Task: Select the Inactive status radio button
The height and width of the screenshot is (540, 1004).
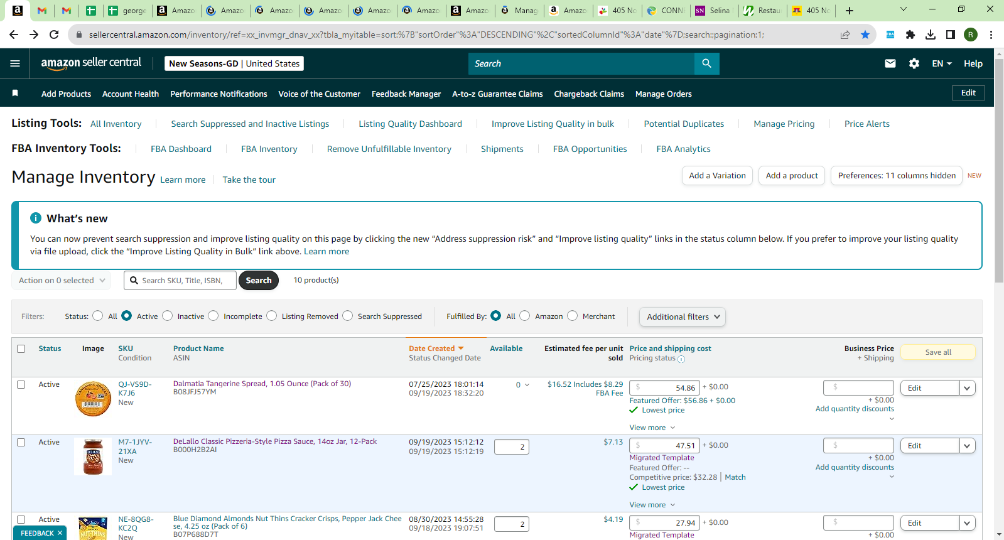Action: pos(168,316)
